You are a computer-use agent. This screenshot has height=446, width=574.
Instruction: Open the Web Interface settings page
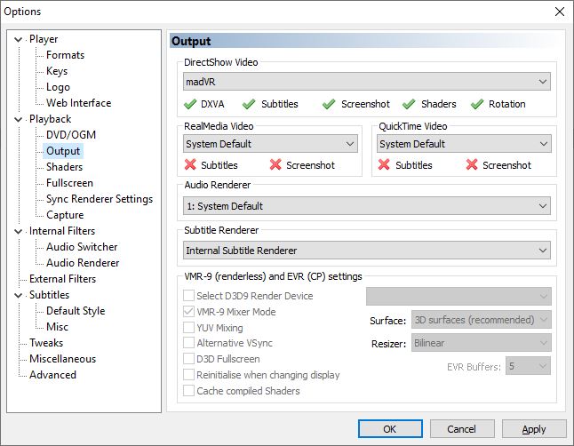(x=79, y=103)
